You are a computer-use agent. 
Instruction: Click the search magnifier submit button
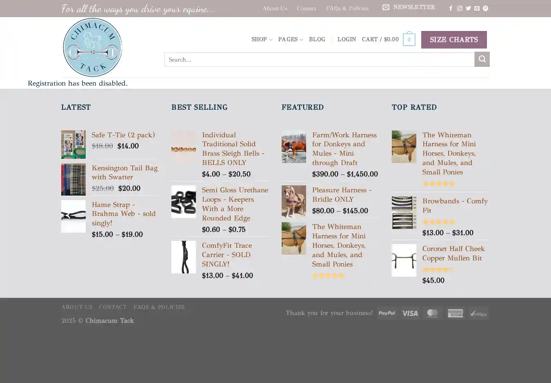pyautogui.click(x=482, y=59)
